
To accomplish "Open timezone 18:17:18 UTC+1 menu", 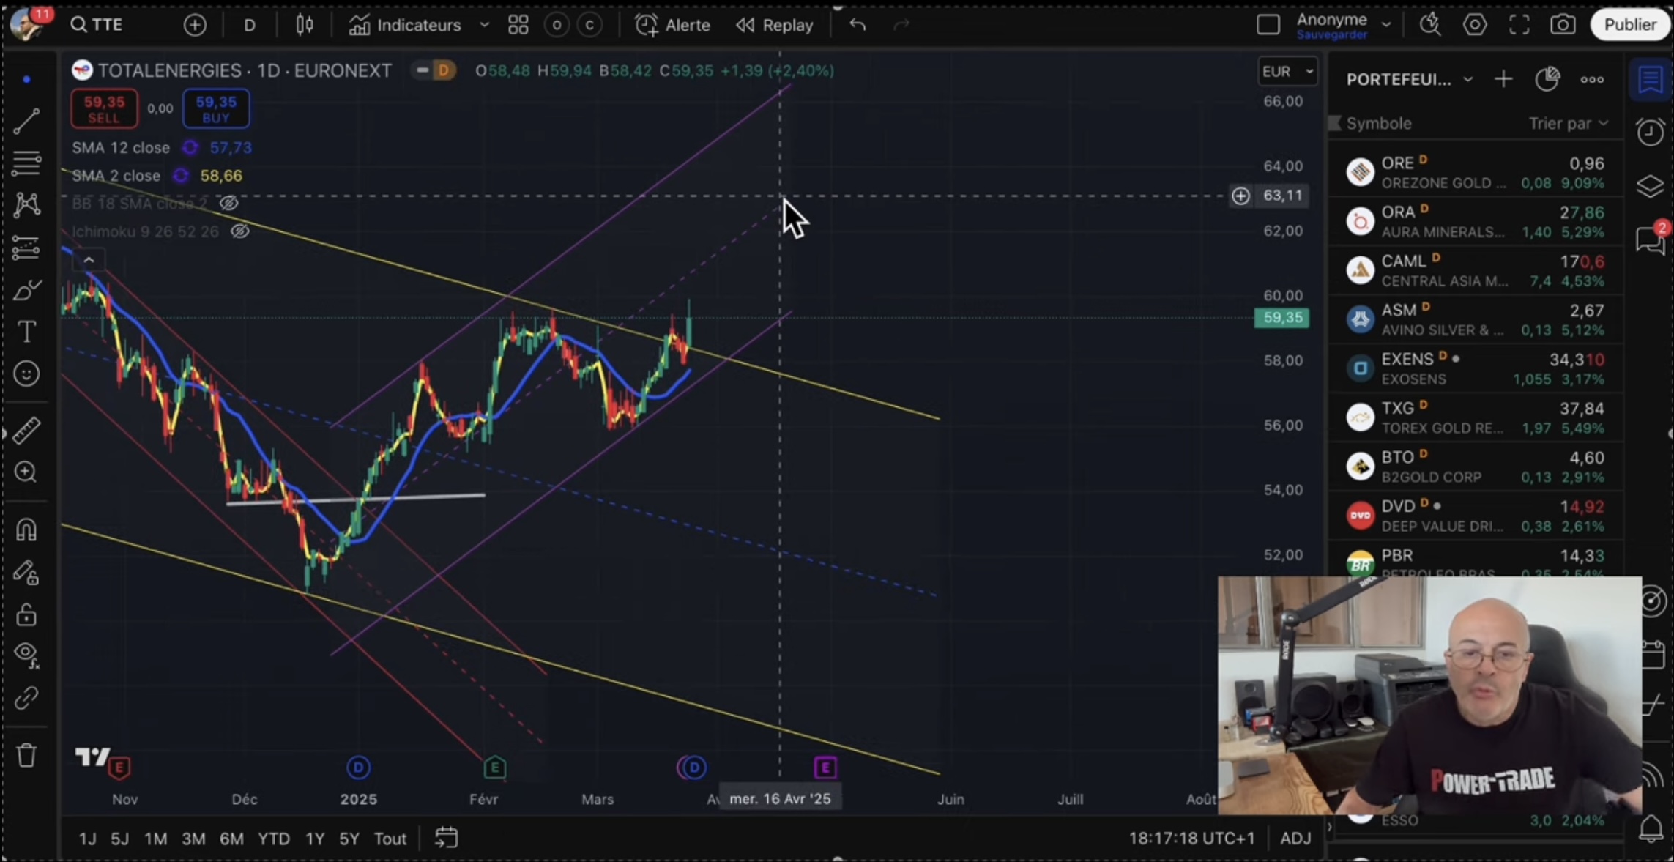I will point(1191,839).
